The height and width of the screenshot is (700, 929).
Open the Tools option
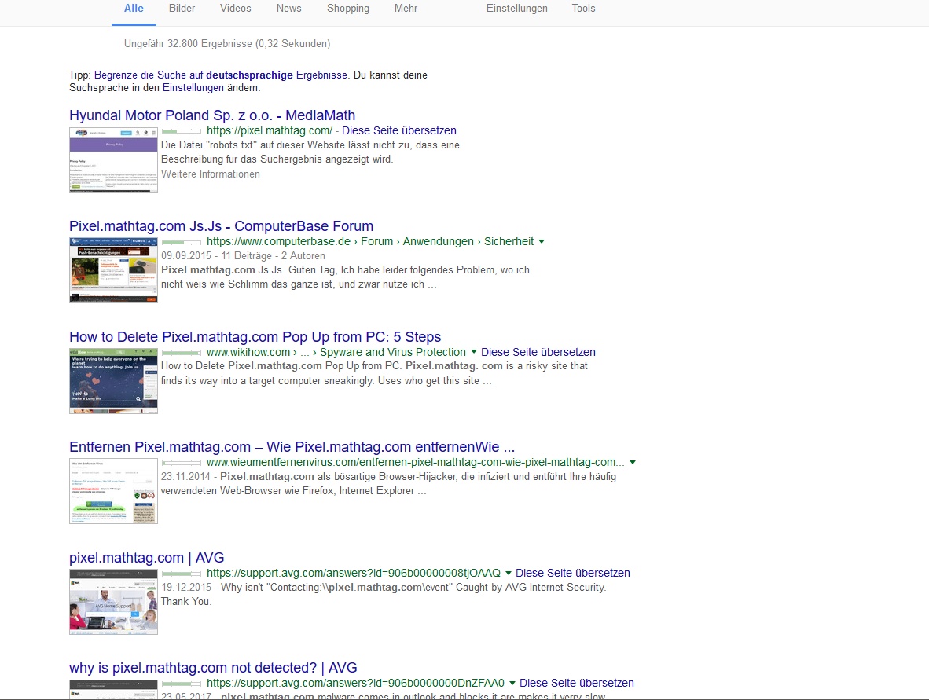pos(584,9)
